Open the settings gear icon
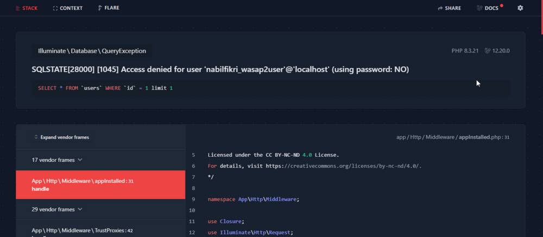The width and height of the screenshot is (543, 237). click(520, 8)
